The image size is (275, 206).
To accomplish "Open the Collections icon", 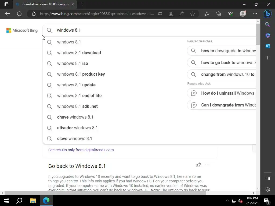I will click(x=219, y=14).
